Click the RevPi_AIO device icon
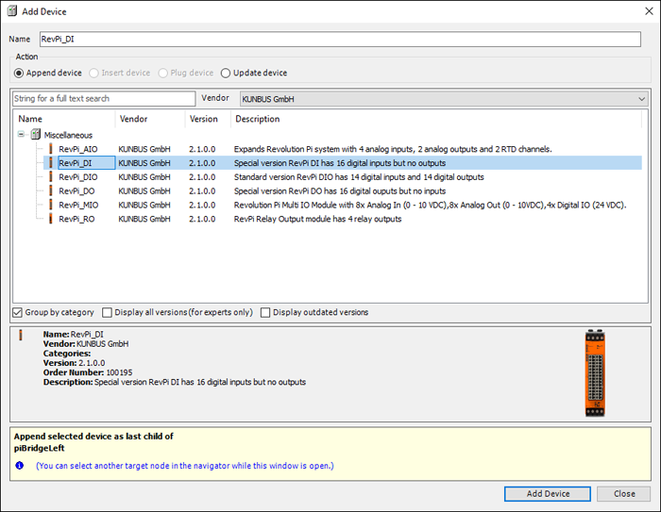This screenshot has width=661, height=512. tap(51, 149)
